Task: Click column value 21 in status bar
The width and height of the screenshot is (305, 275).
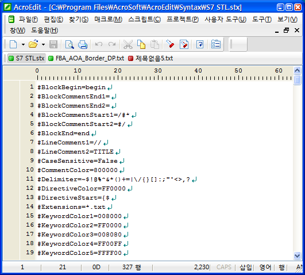Action: tap(63, 267)
